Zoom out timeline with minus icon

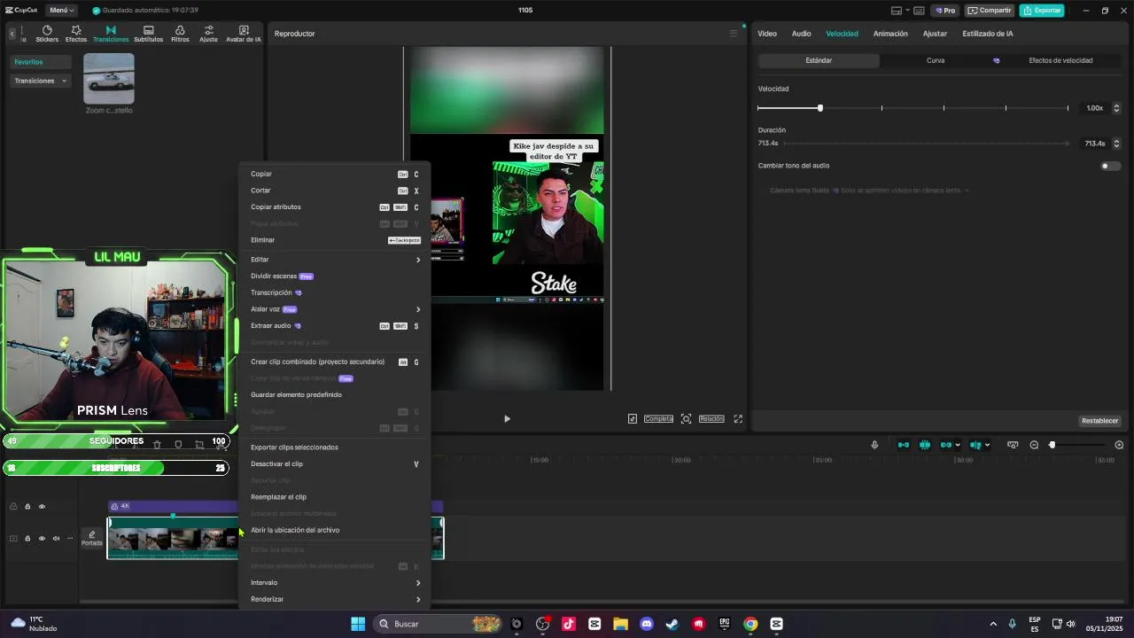[x=1034, y=445]
